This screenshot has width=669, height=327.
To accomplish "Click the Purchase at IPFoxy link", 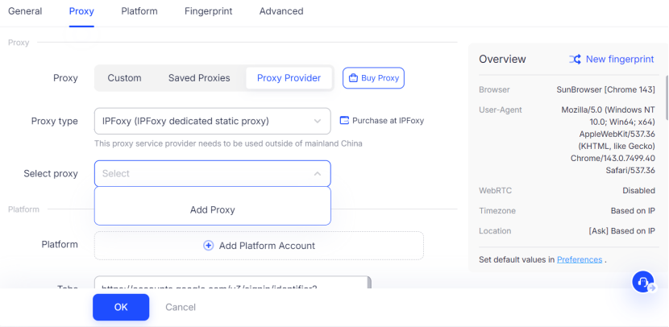I will click(388, 121).
